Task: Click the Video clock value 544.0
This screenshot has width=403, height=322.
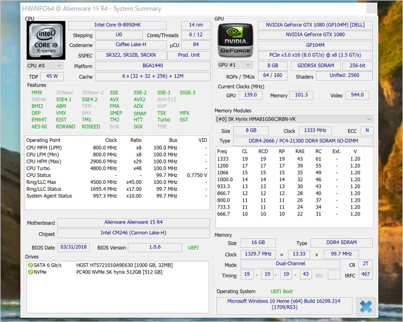Action: (x=357, y=95)
